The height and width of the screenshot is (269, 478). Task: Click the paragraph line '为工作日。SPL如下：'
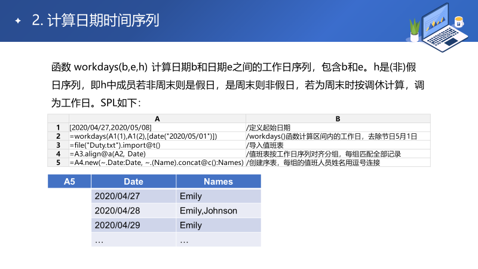tap(96, 103)
